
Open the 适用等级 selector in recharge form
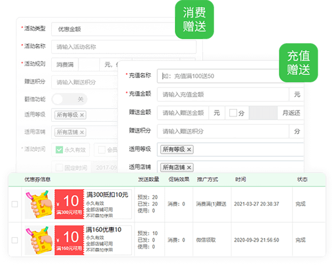pyautogui.click(x=230, y=150)
